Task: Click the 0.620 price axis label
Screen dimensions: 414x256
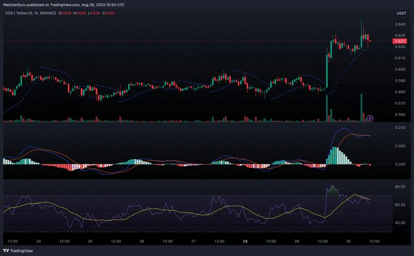Action: pos(400,47)
